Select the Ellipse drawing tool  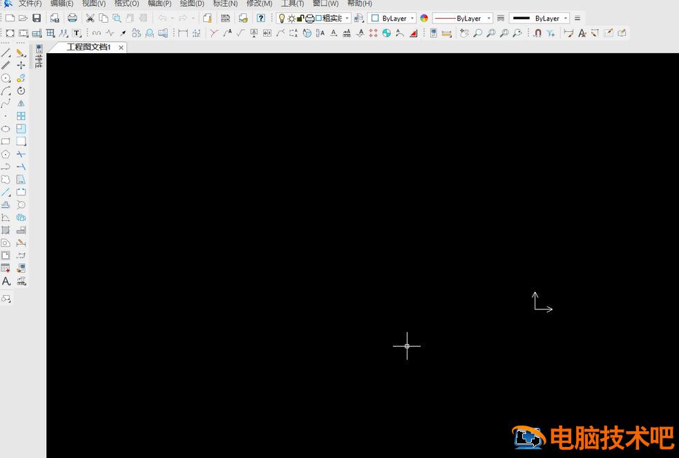click(6, 128)
